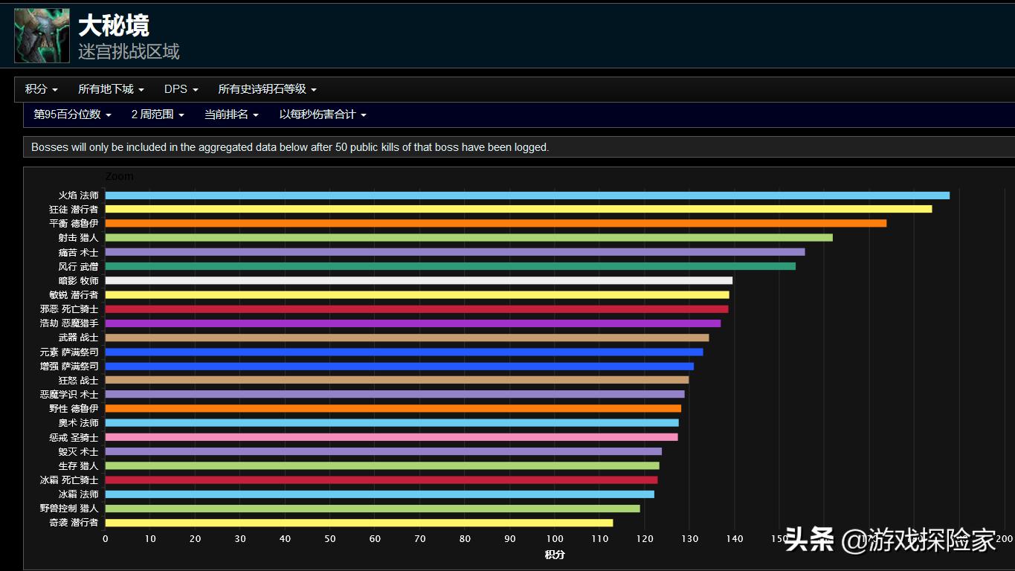Click the 火焰 法师 row label
1015x571 pixels.
[79, 196]
